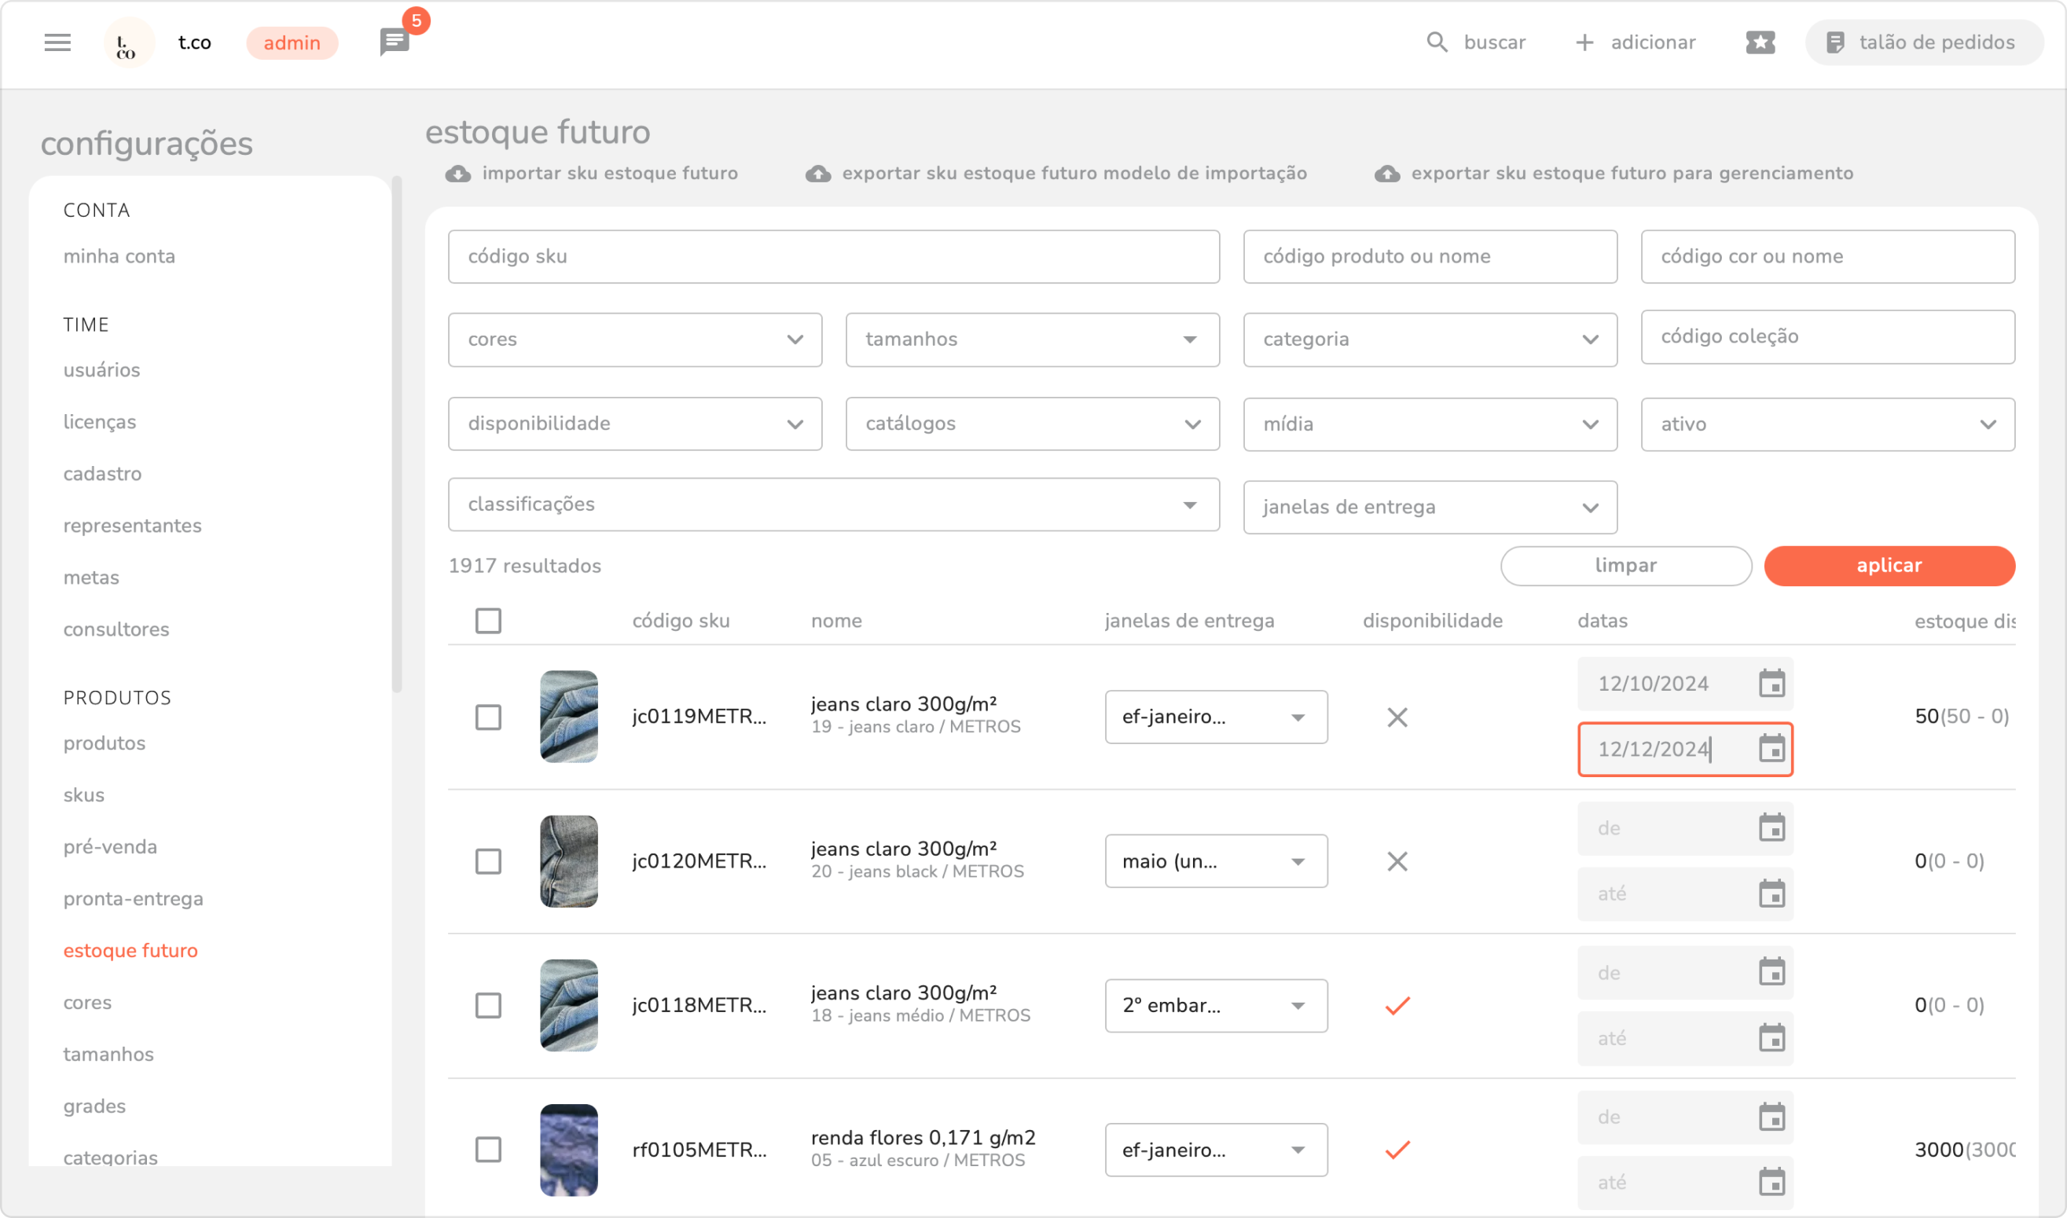Check the box for jc0119METR row
Image resolution: width=2067 pixels, height=1218 pixels.
pyautogui.click(x=488, y=717)
